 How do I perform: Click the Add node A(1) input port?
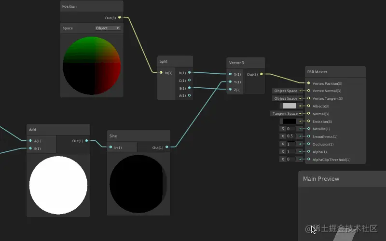(x=30, y=141)
